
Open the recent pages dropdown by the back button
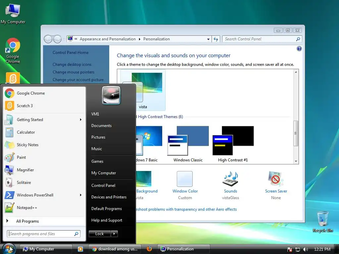click(x=64, y=39)
